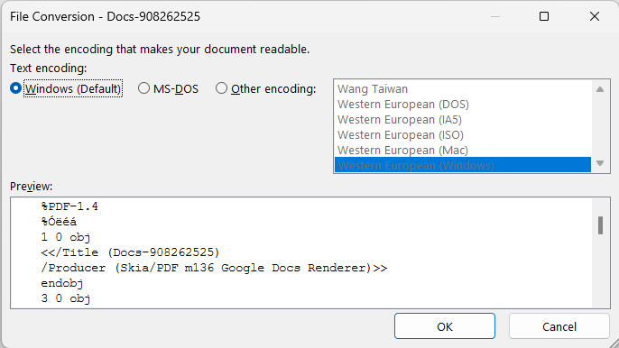
Task: Cancel the File Conversion dialog
Action: [559, 326]
